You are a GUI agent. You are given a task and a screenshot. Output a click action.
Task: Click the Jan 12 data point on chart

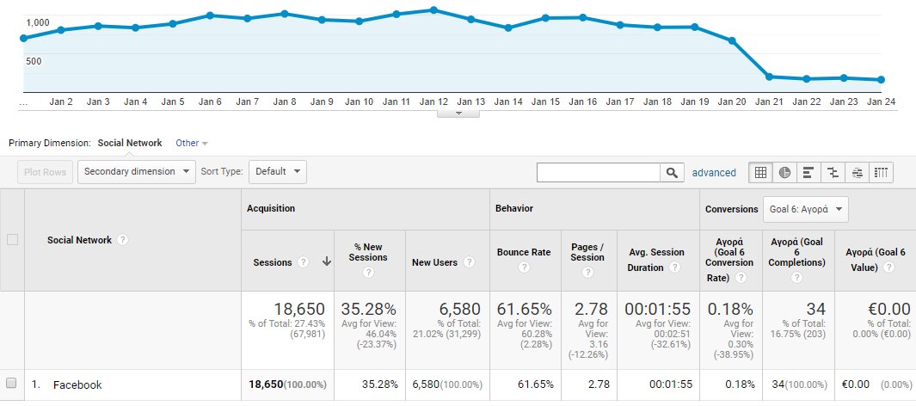point(433,10)
